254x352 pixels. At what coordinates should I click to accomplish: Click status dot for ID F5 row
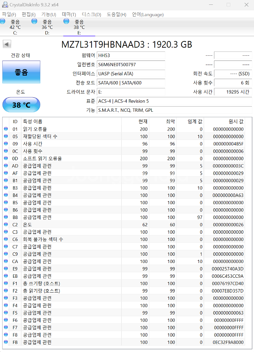[6, 313]
